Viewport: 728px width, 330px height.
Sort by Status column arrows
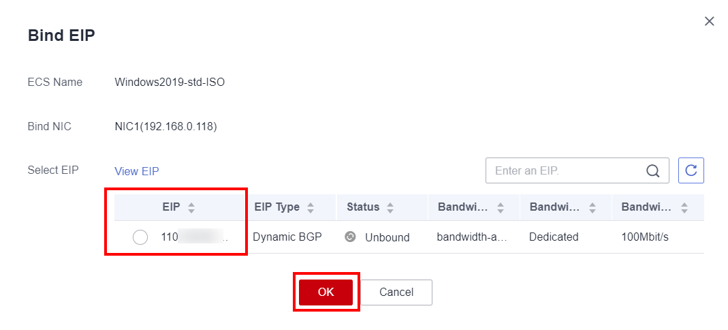390,207
